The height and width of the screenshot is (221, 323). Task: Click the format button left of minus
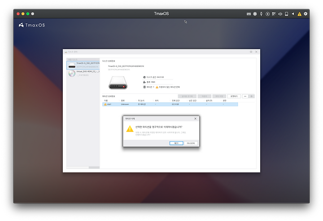click(234, 97)
